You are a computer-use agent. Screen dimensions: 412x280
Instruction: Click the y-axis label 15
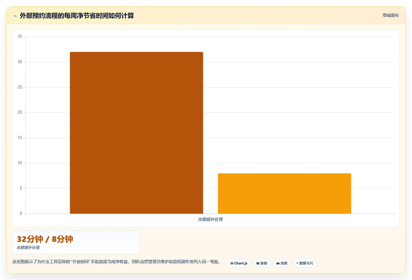20,138
